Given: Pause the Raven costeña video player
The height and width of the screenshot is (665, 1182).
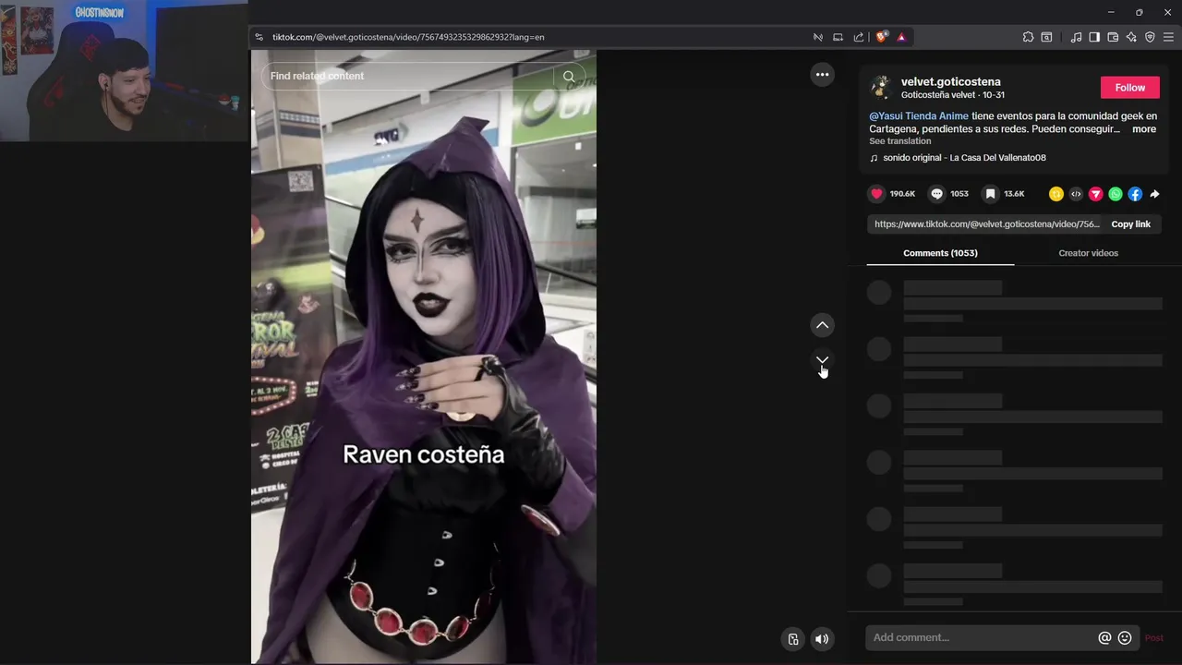Looking at the screenshot, I should 424,357.
